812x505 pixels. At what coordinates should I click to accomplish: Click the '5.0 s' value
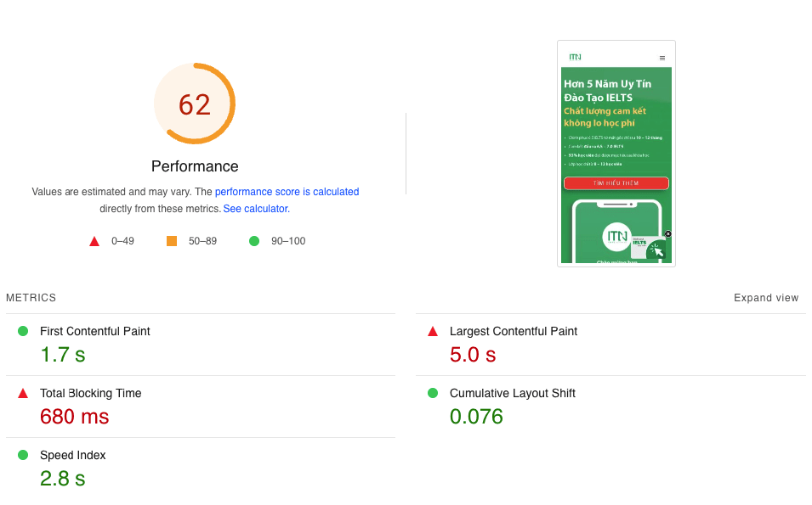473,355
